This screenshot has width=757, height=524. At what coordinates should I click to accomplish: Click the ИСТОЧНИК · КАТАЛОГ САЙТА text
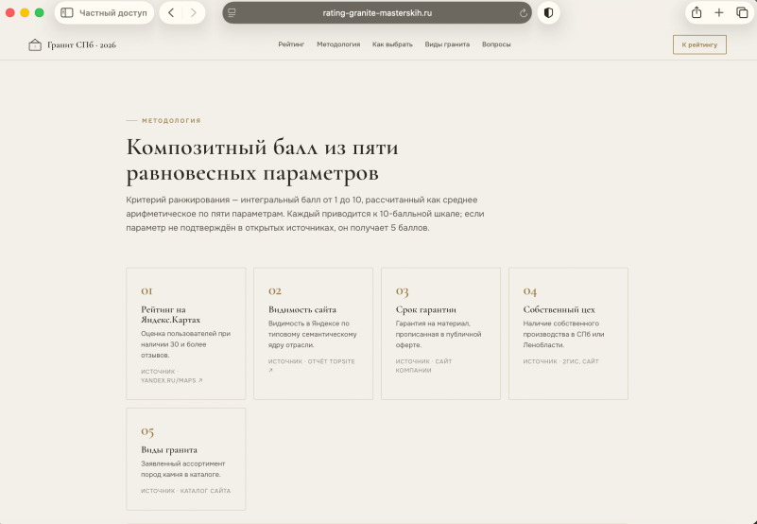[186, 491]
